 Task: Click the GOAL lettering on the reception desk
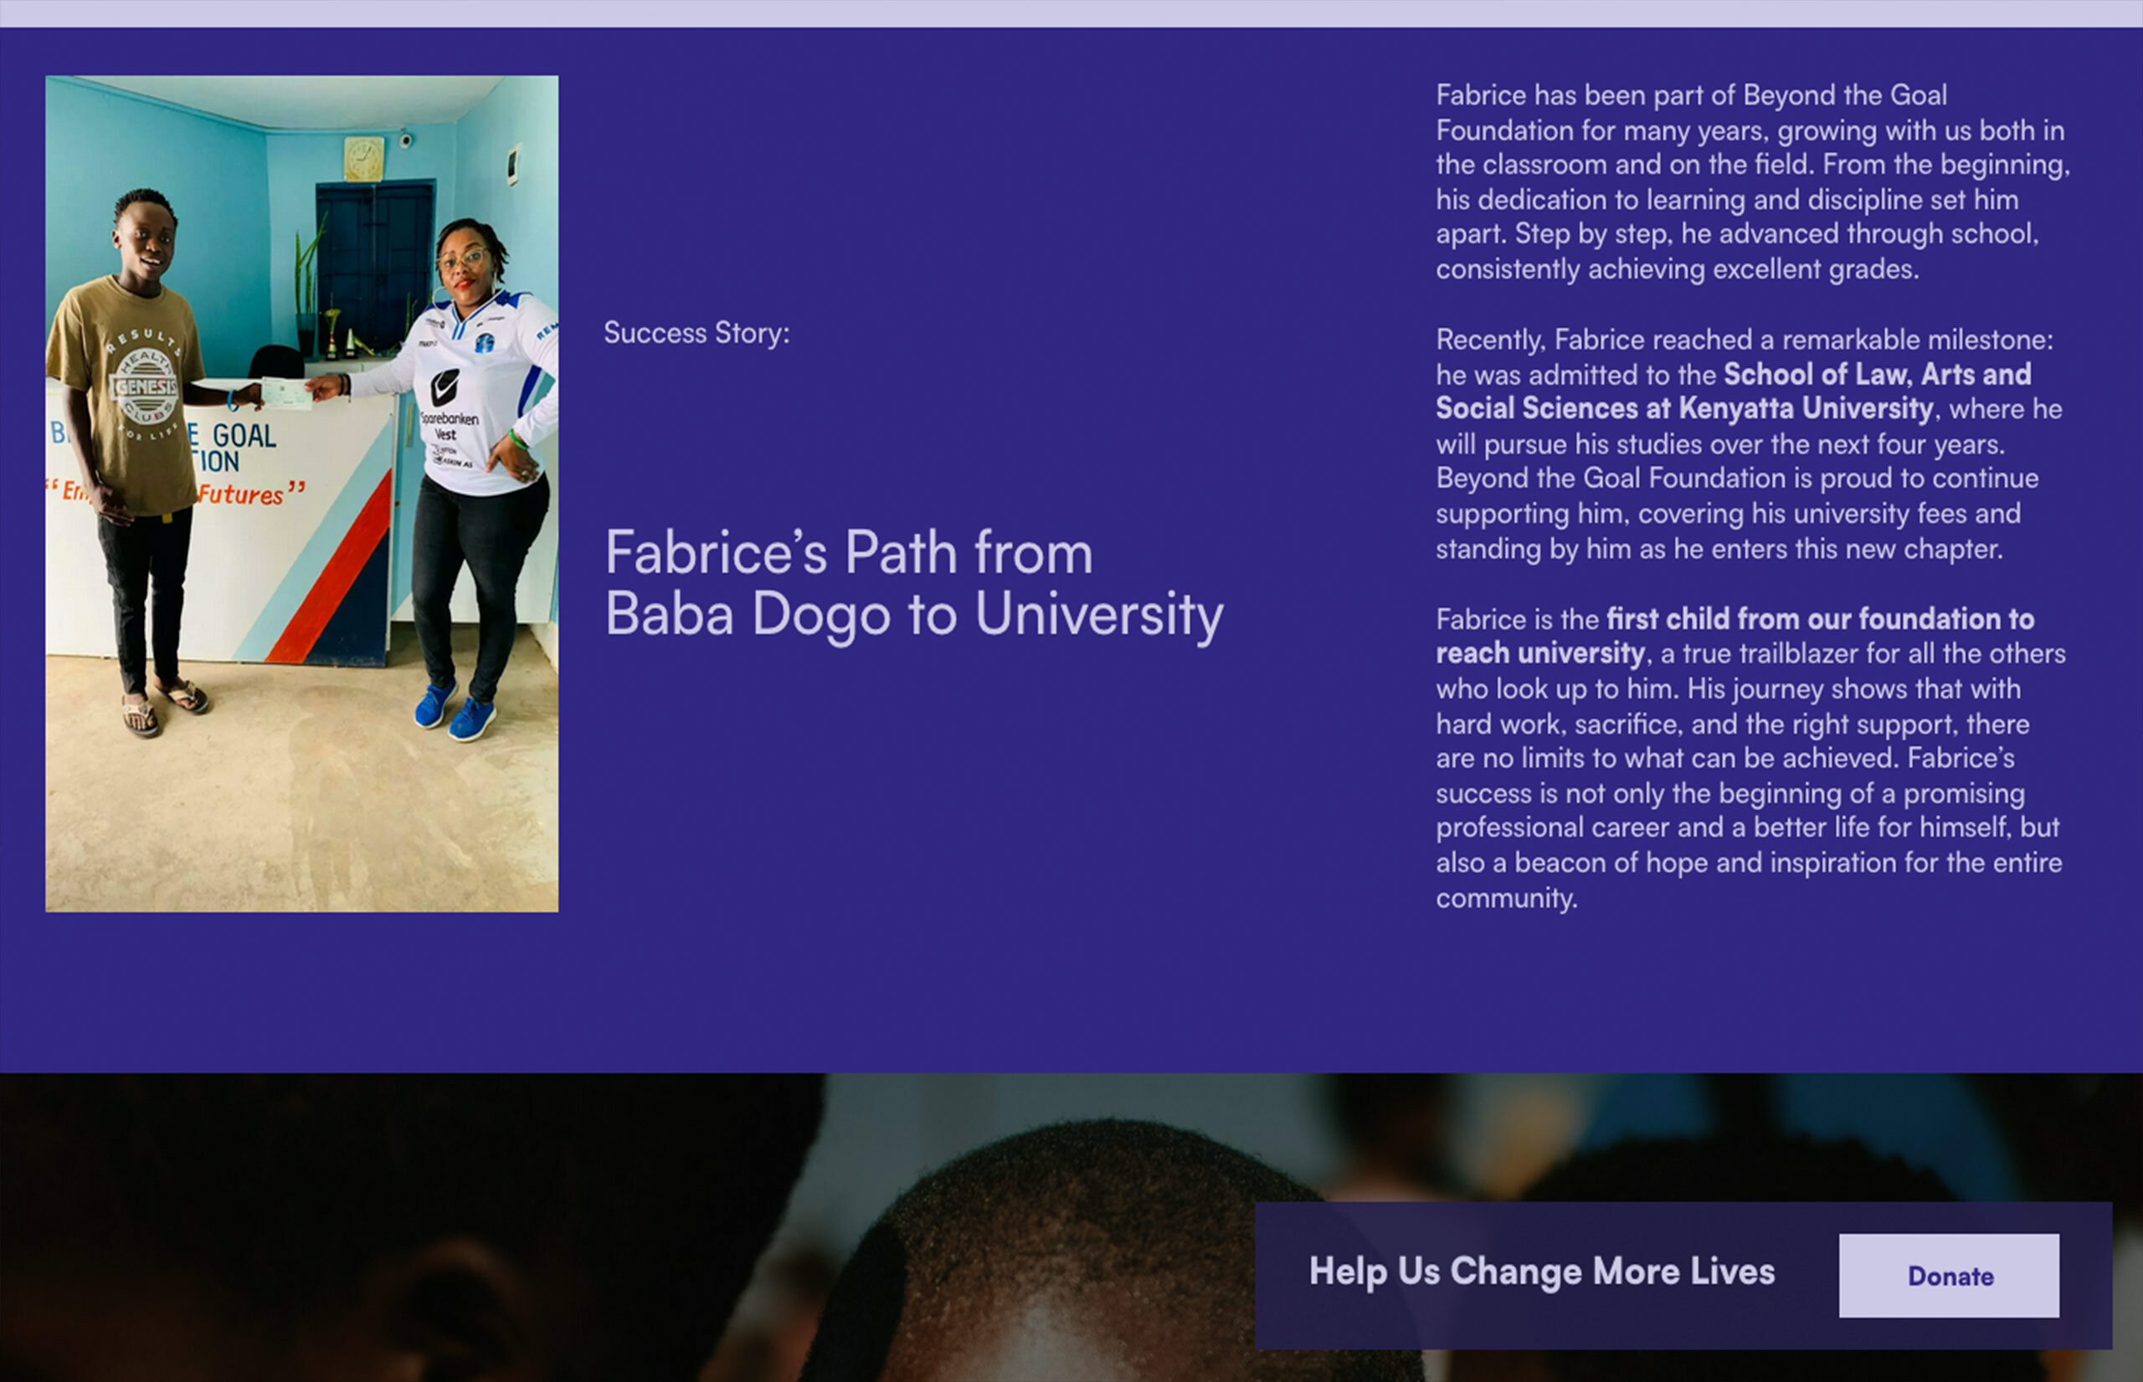click(244, 437)
